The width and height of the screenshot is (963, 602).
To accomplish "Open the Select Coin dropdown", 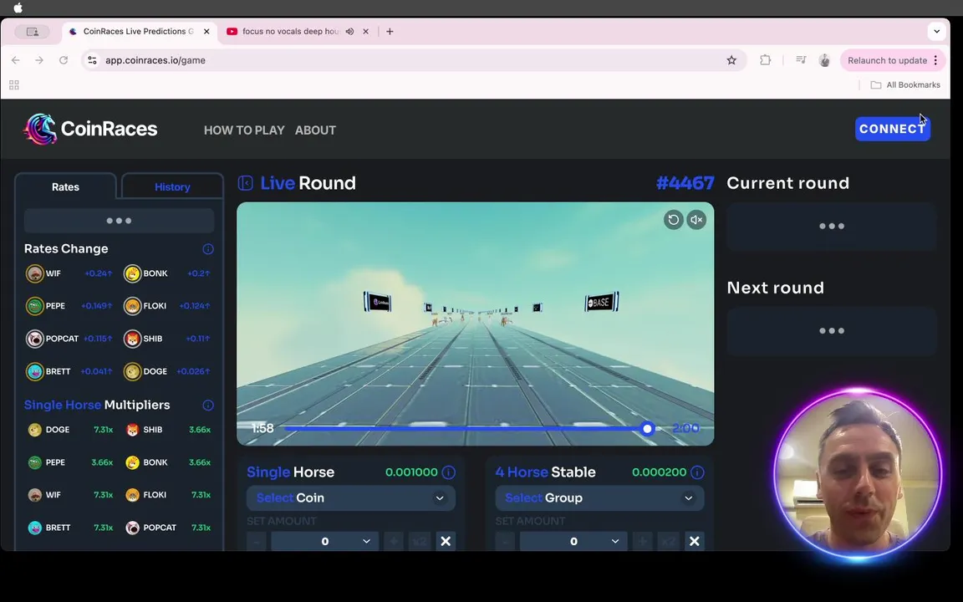I will (351, 498).
